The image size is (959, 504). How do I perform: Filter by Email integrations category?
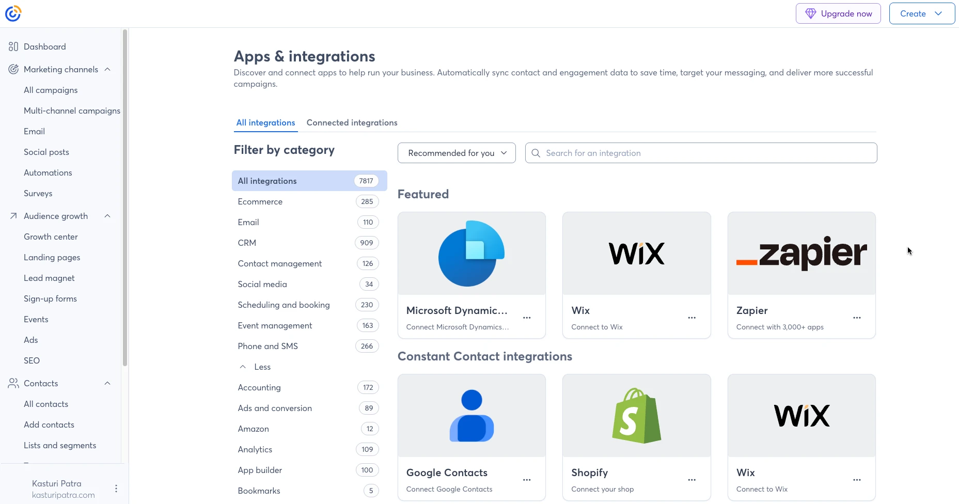pyautogui.click(x=309, y=222)
